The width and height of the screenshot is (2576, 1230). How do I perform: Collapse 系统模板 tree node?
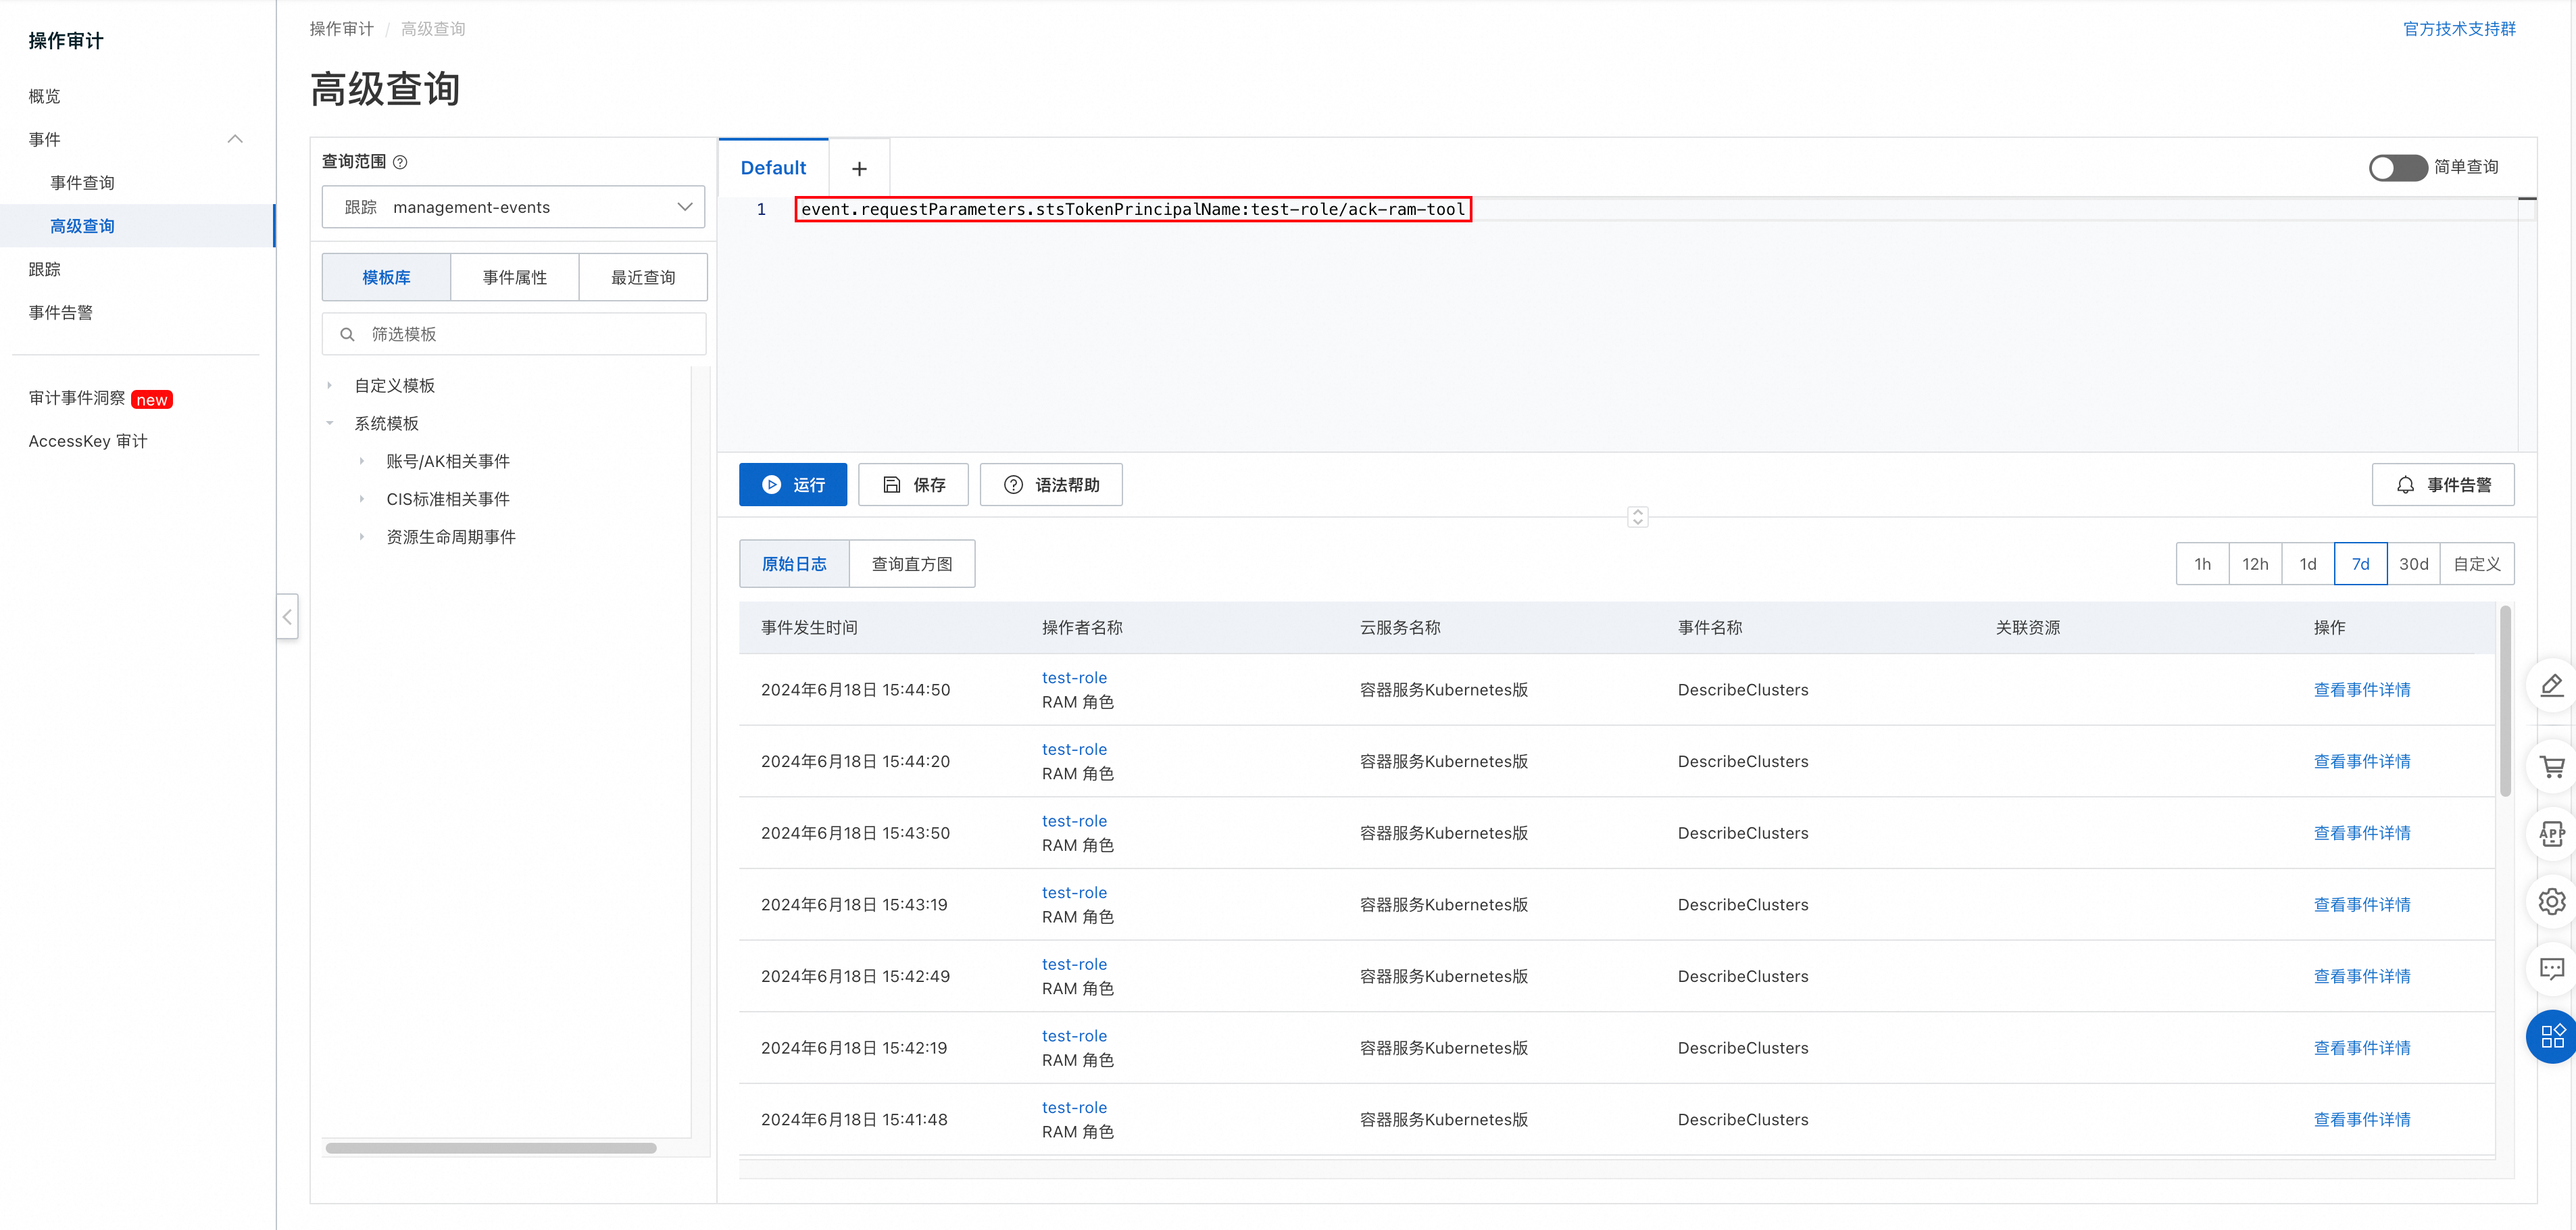[329, 424]
